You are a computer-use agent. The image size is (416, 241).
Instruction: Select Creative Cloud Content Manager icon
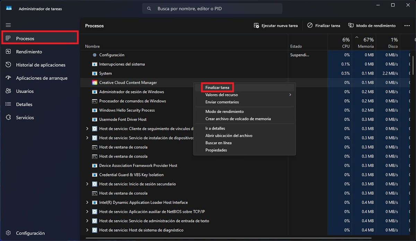(95, 83)
